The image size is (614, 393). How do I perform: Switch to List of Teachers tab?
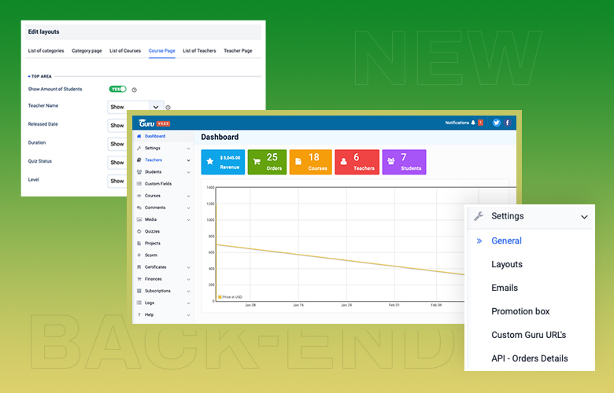coord(199,51)
